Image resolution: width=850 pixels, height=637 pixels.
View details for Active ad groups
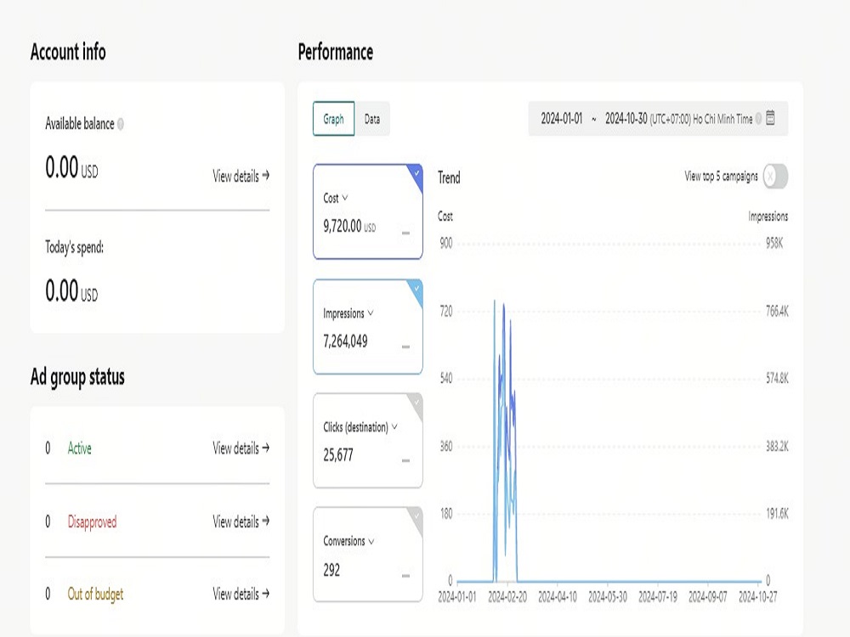click(x=241, y=448)
